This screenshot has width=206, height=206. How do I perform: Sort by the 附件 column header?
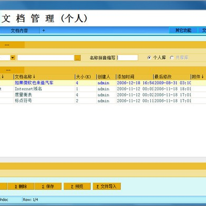[x=199, y=77]
